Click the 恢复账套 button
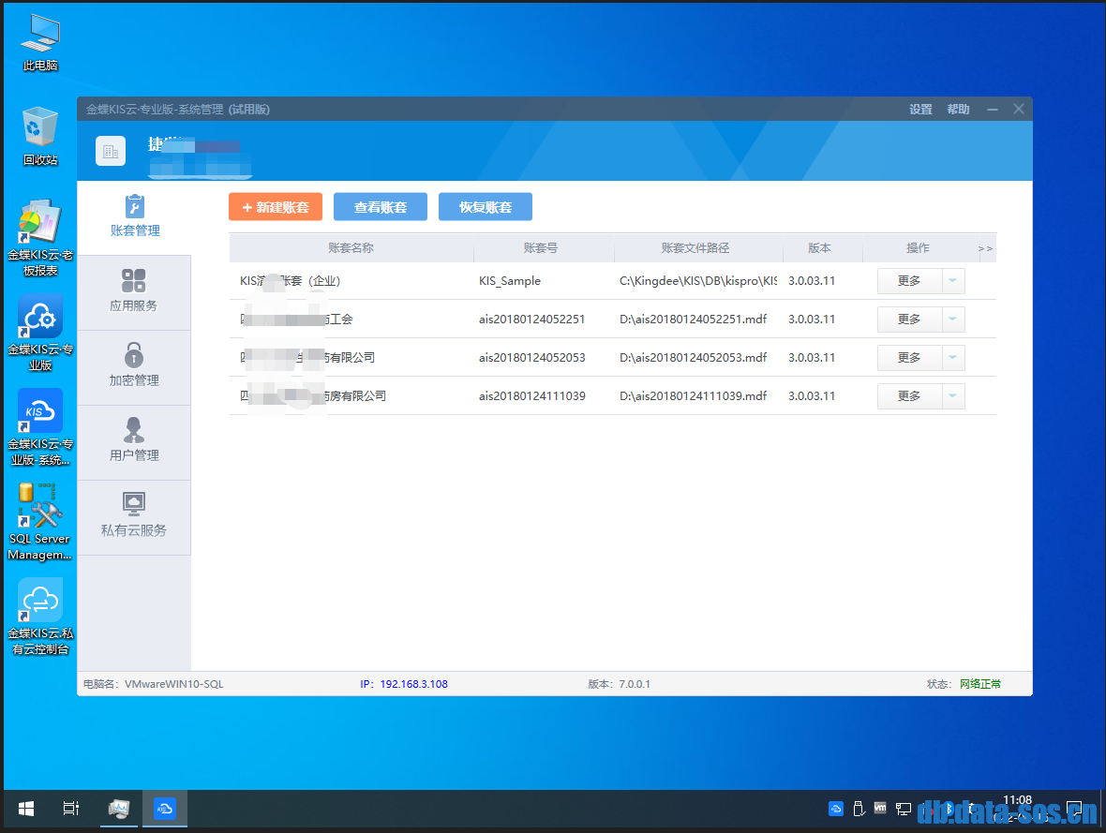 click(x=486, y=207)
